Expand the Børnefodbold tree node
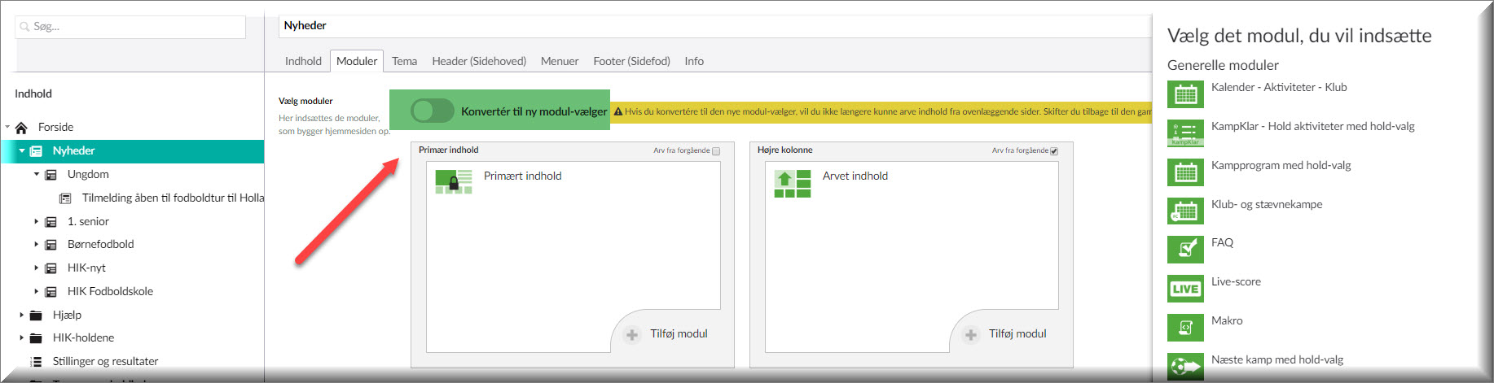The height and width of the screenshot is (383, 1494). 37,244
